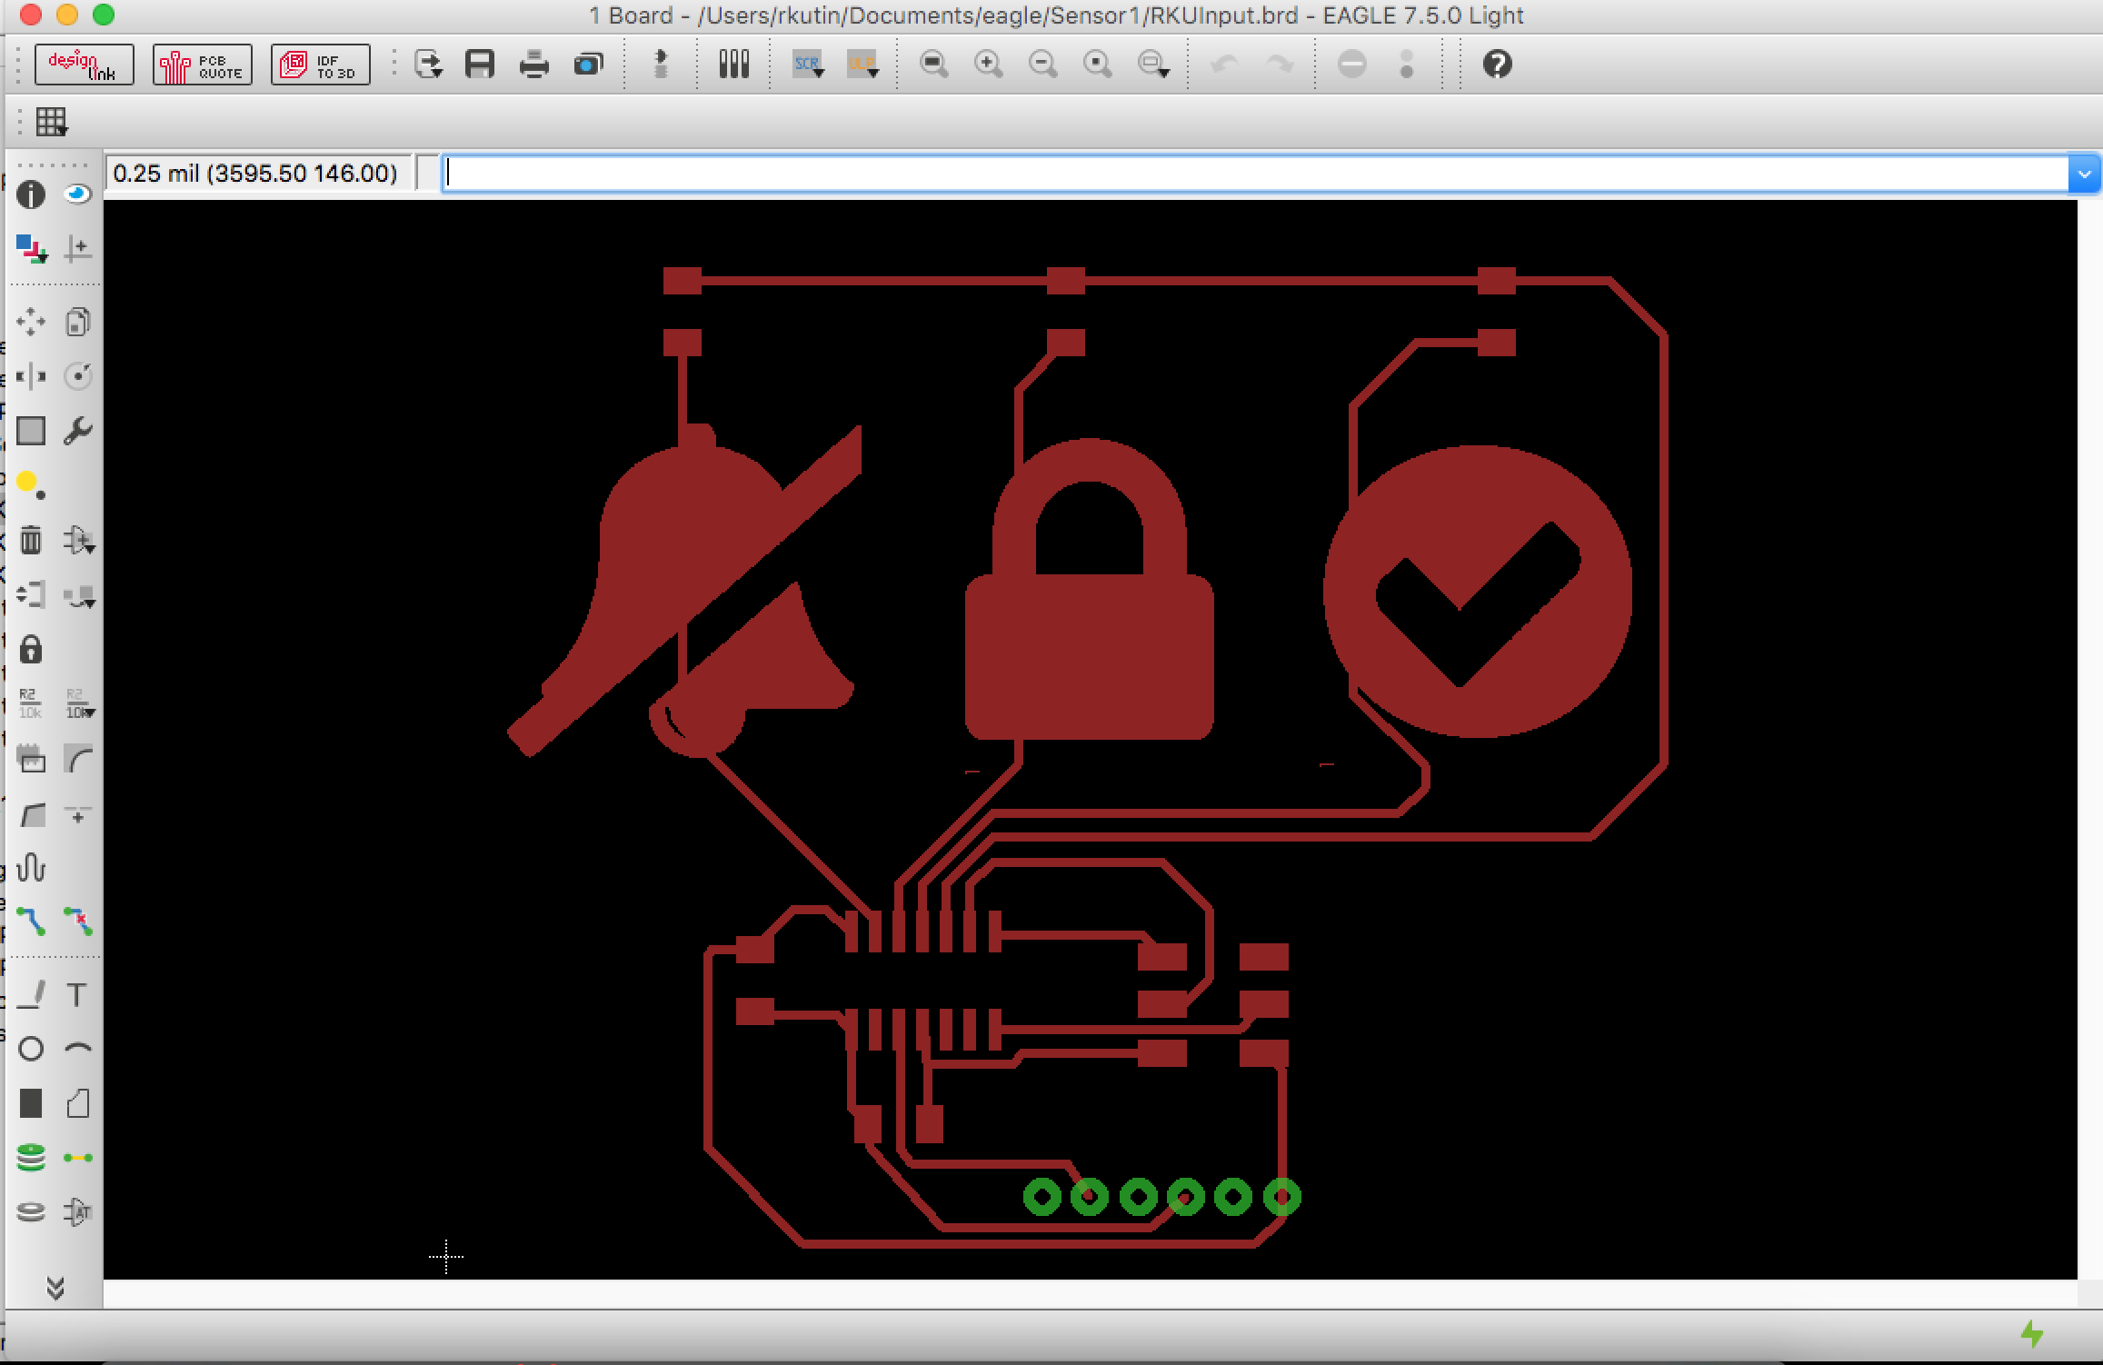Viewport: 2103px width, 1365px height.
Task: Select the Change wrench tool
Action: pos(78,431)
